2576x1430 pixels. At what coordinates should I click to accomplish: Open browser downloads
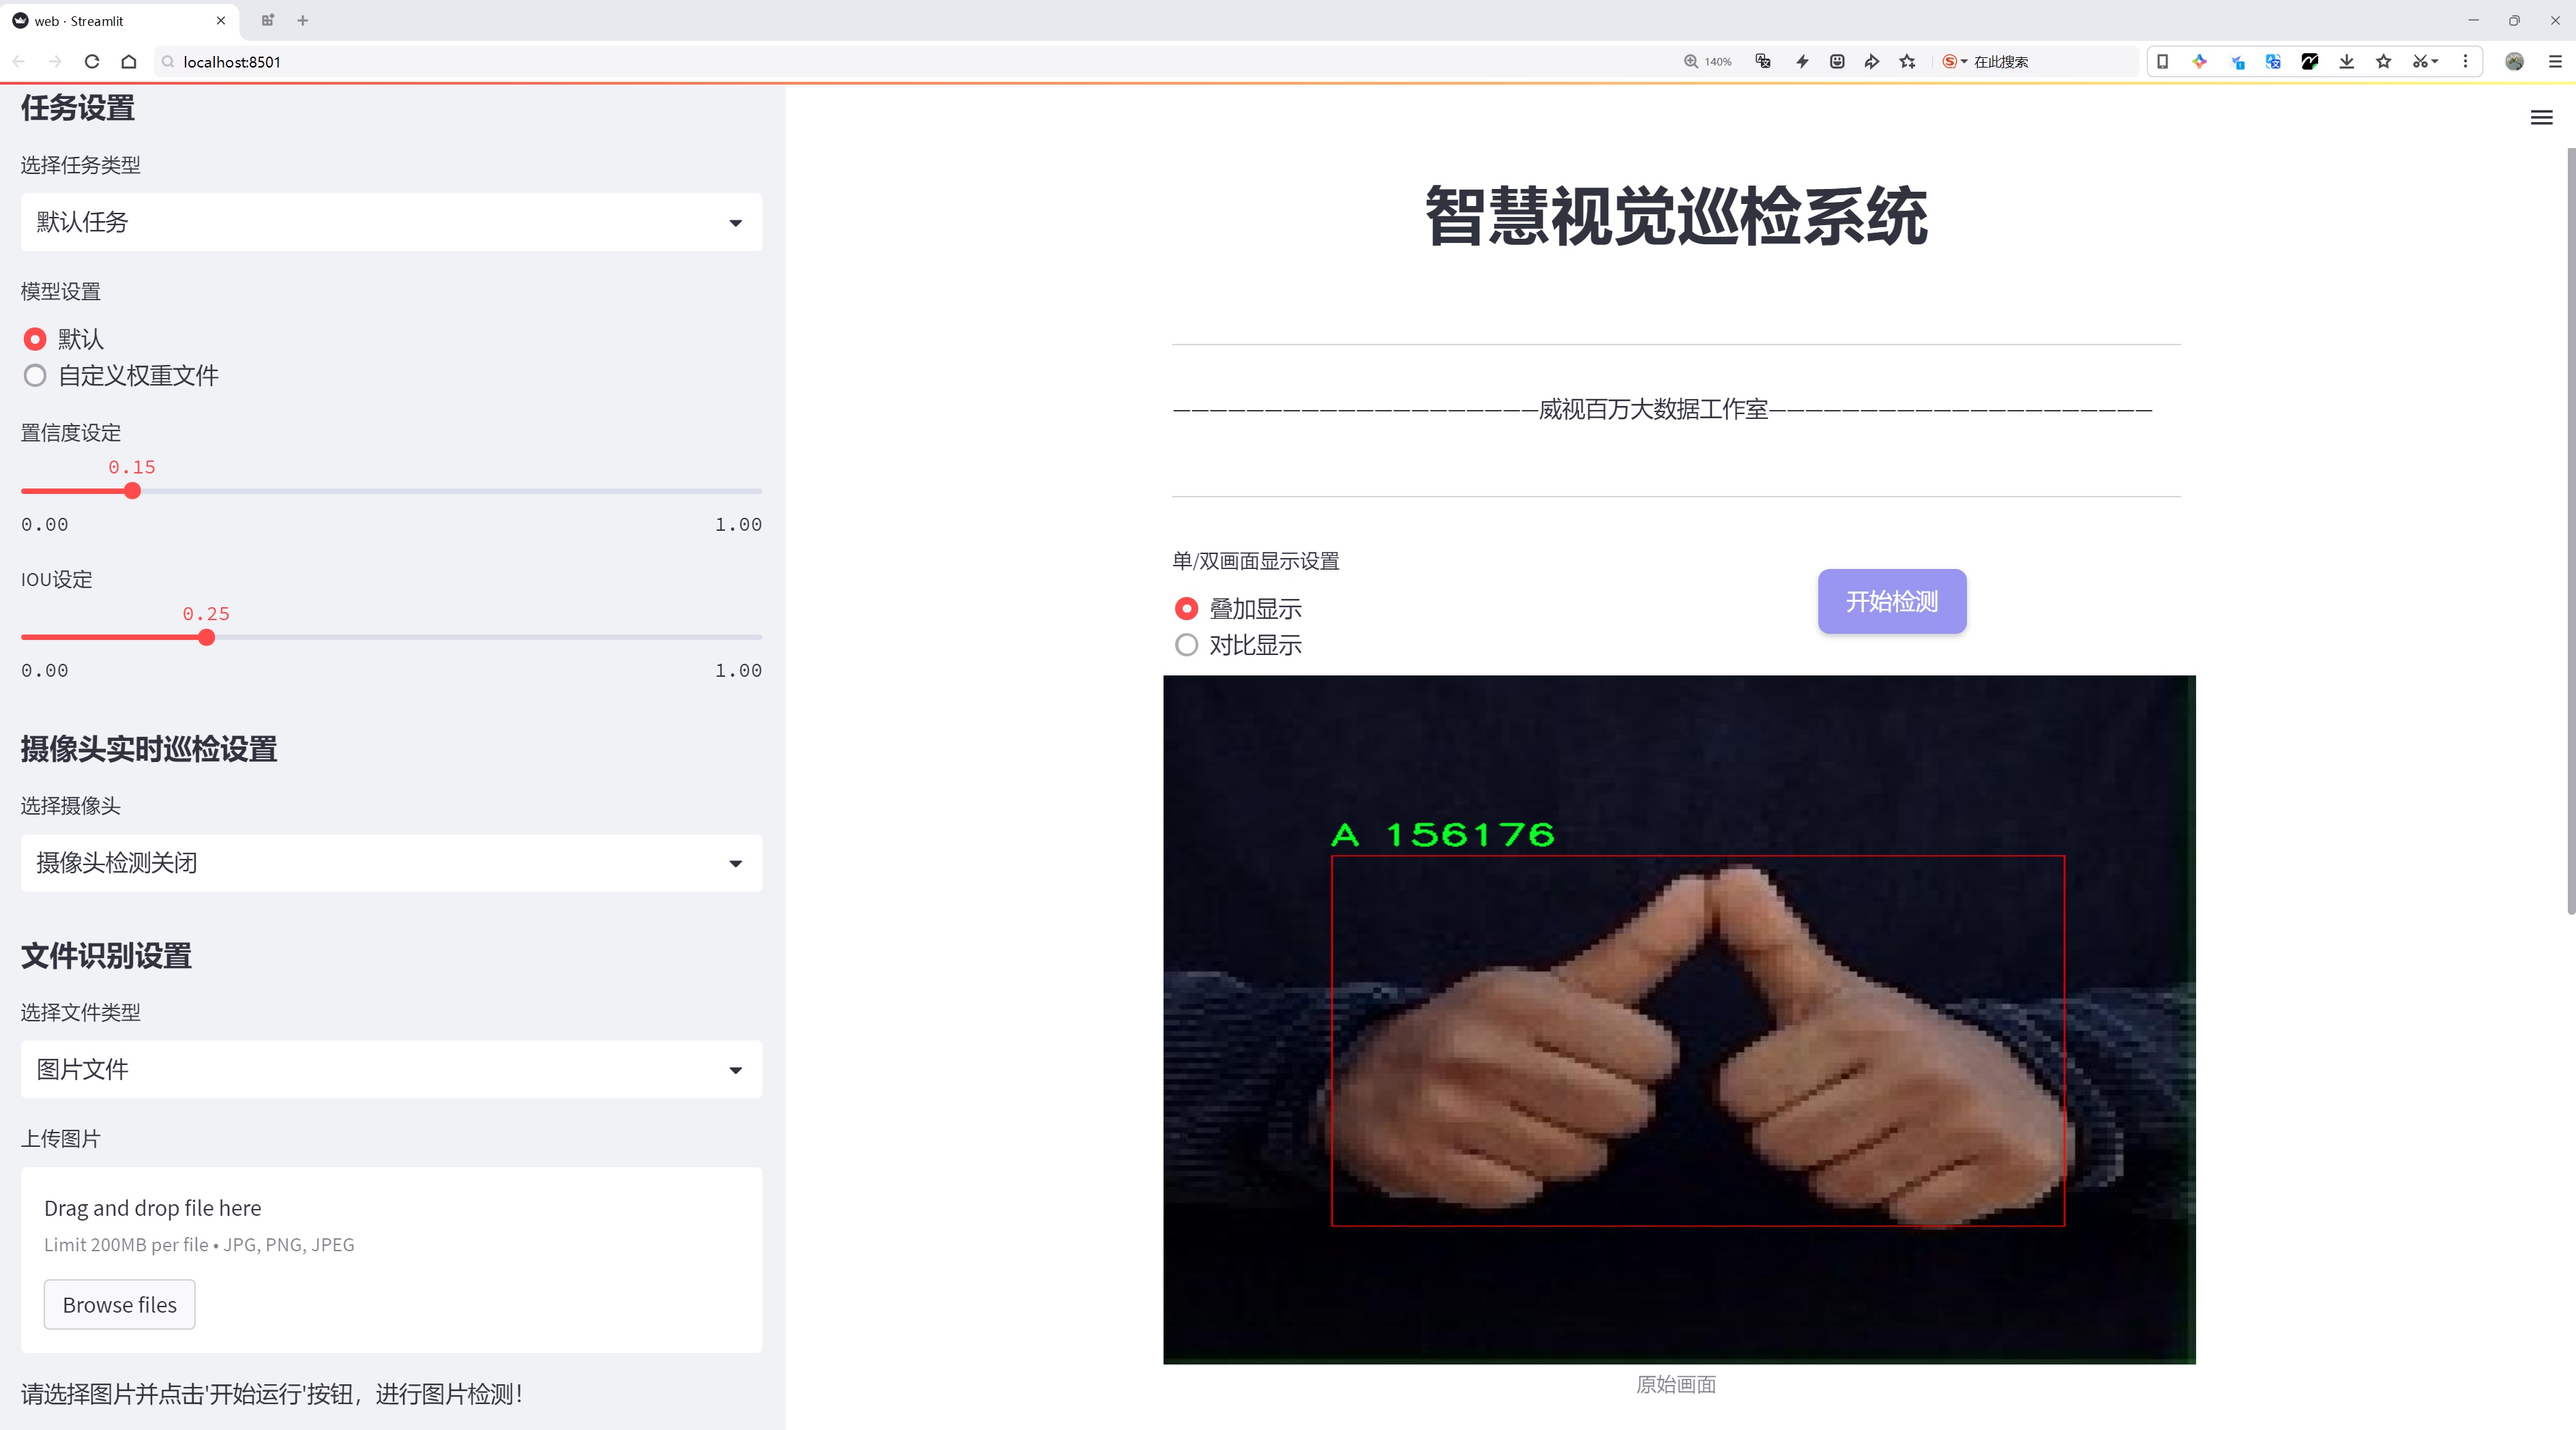pyautogui.click(x=2347, y=62)
